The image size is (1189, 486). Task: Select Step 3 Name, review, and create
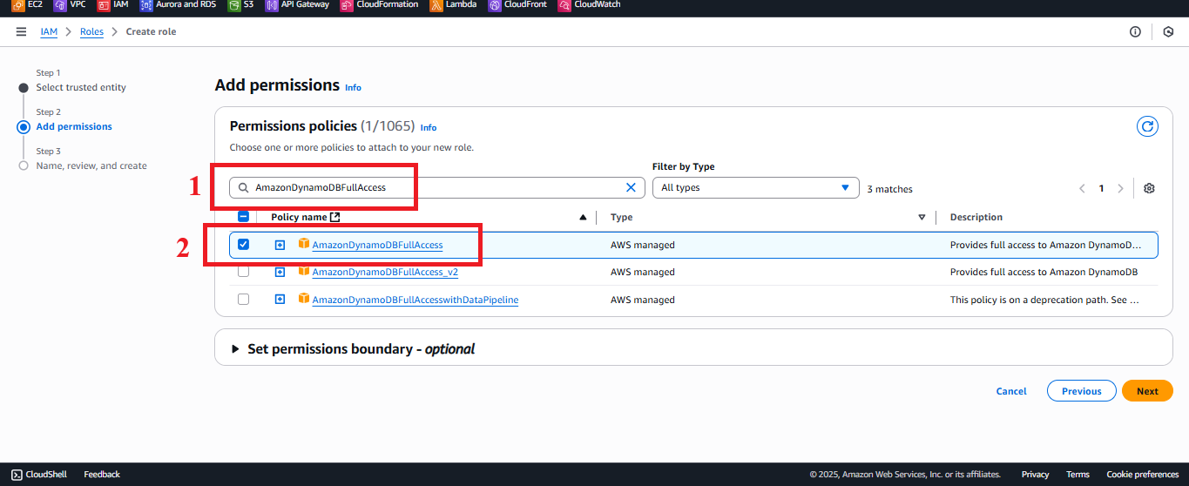(91, 165)
